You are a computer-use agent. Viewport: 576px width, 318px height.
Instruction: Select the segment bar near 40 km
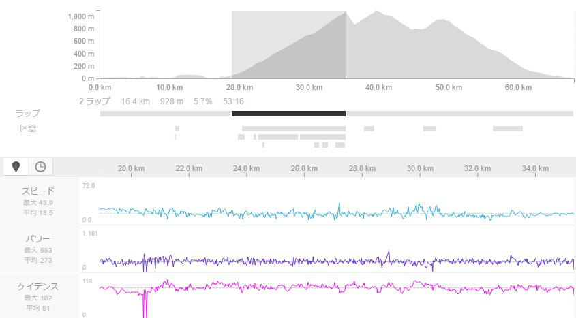pyautogui.click(x=369, y=129)
